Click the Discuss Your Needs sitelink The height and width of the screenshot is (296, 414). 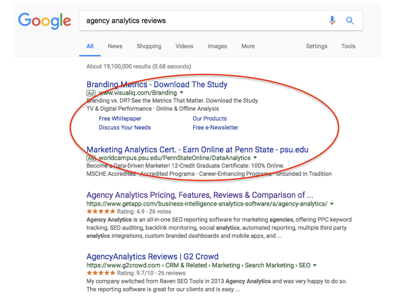(125, 128)
